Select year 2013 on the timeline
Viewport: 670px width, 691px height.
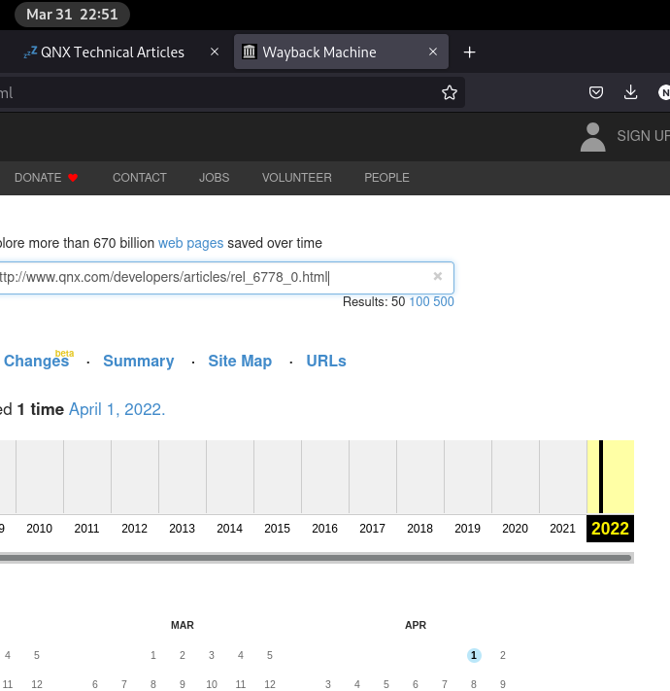pos(183,529)
